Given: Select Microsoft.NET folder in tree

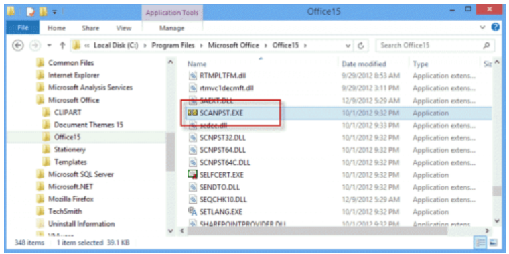Looking at the screenshot, I should click(x=70, y=187).
